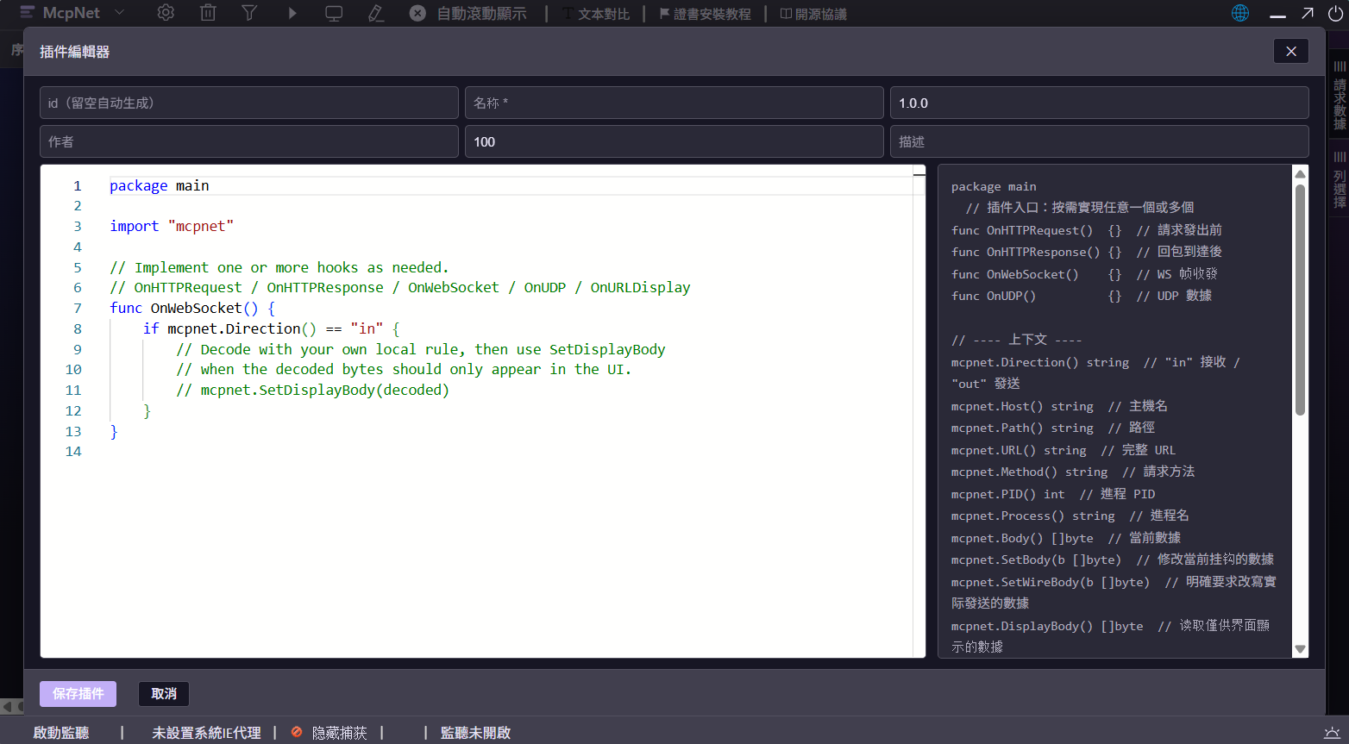This screenshot has height=744, width=1349.
Task: Open the settings gear in the top toolbar
Action: 166,13
